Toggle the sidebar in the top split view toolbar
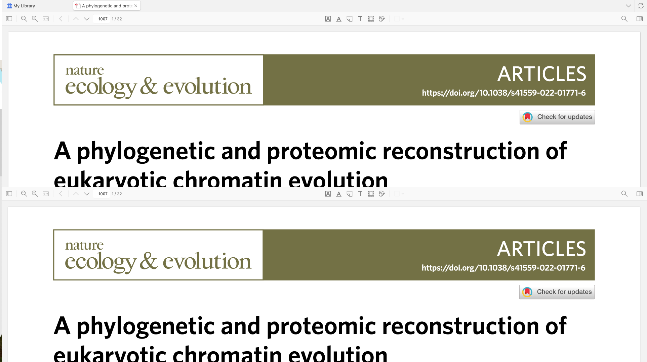Image resolution: width=647 pixels, height=362 pixels. pyautogui.click(x=9, y=19)
